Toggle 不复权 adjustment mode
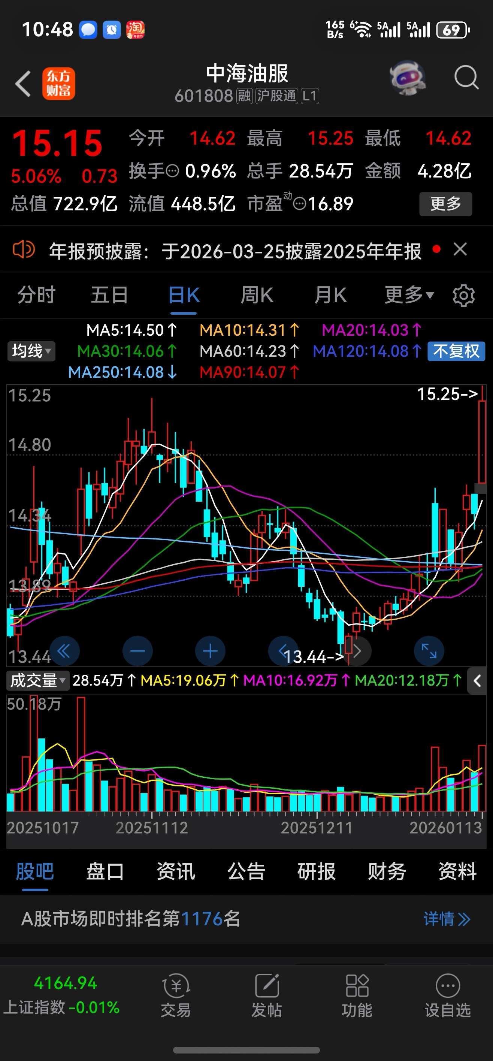The height and width of the screenshot is (1061, 493). click(x=456, y=351)
